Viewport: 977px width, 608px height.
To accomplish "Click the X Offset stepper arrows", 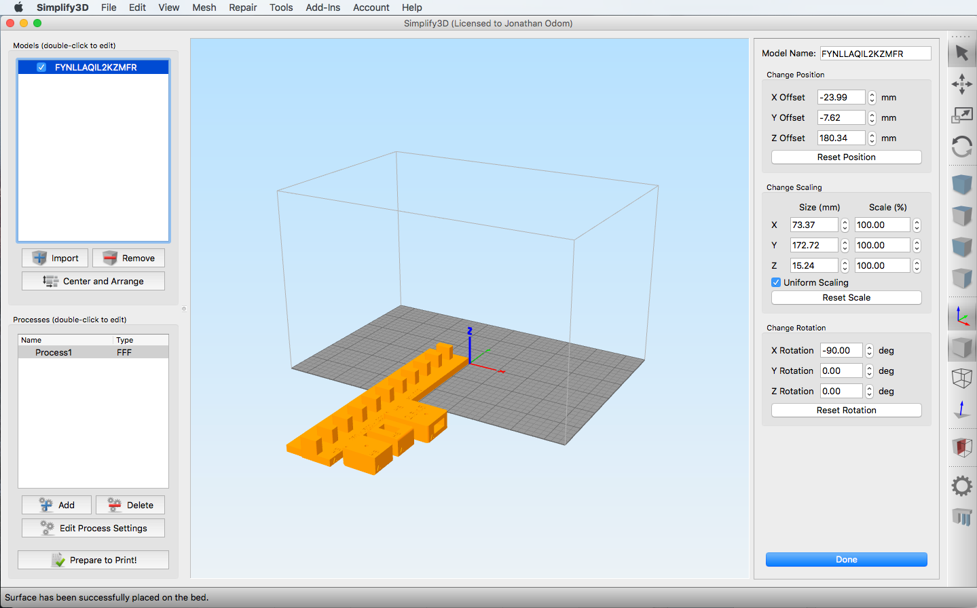I will [872, 98].
